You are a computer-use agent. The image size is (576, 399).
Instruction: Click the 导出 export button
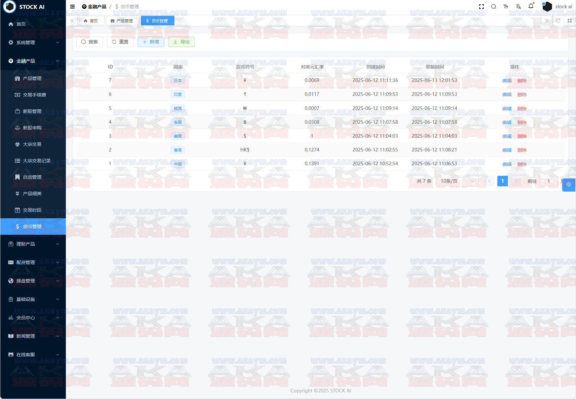click(x=181, y=42)
